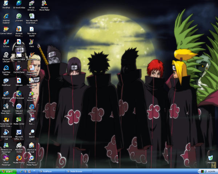Select the Windows Live Call icon
This screenshot has width=218, height=174.
6,134
